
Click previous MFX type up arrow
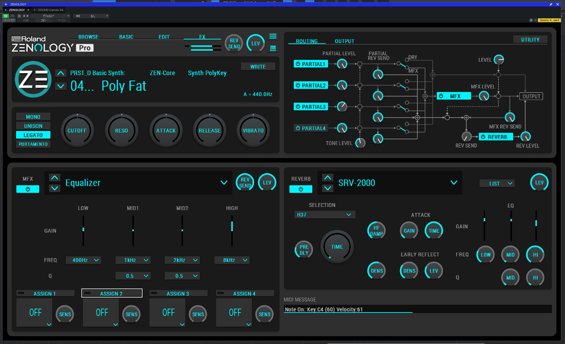[x=55, y=178]
